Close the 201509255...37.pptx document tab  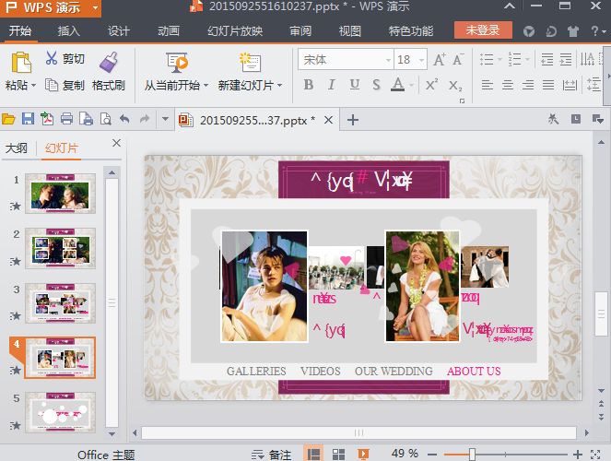328,120
